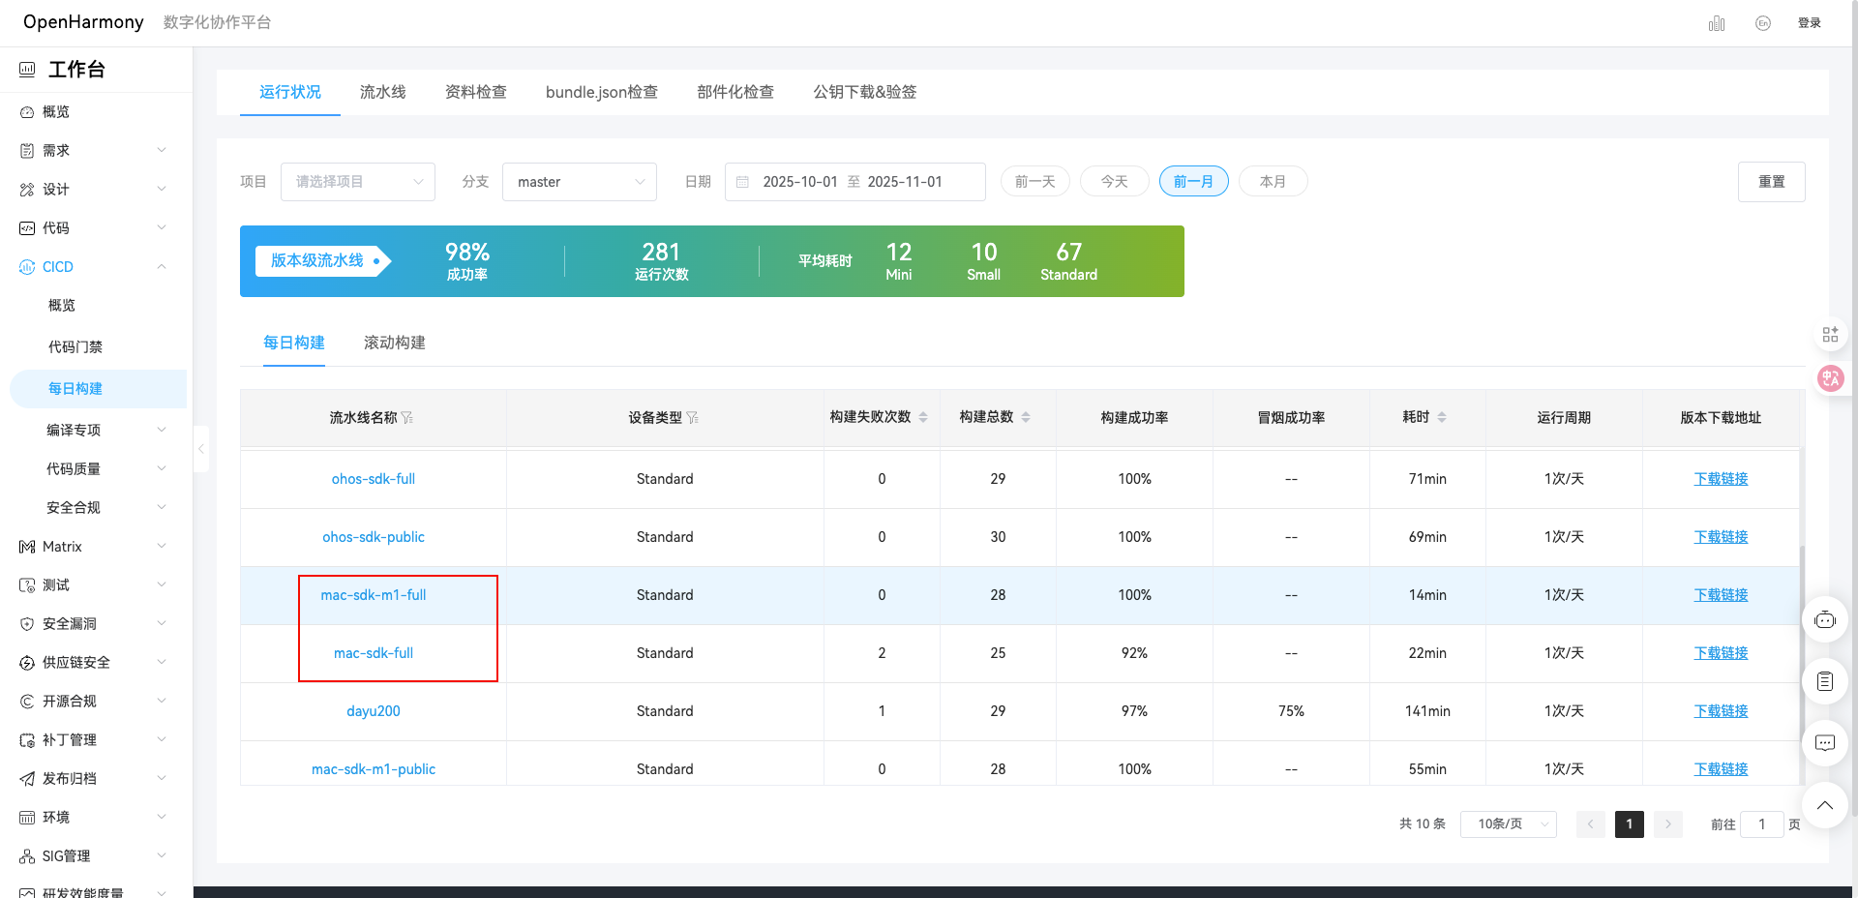Click the 供应链安全 icon in sidebar
The height and width of the screenshot is (898, 1858).
pyautogui.click(x=27, y=663)
